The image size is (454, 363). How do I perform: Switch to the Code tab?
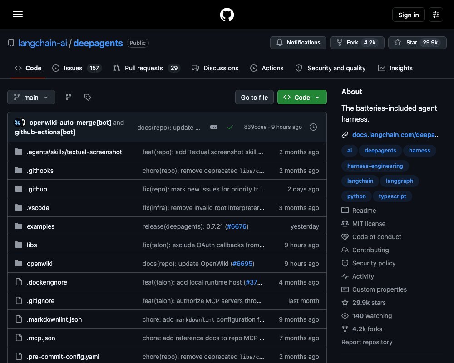tap(28, 68)
